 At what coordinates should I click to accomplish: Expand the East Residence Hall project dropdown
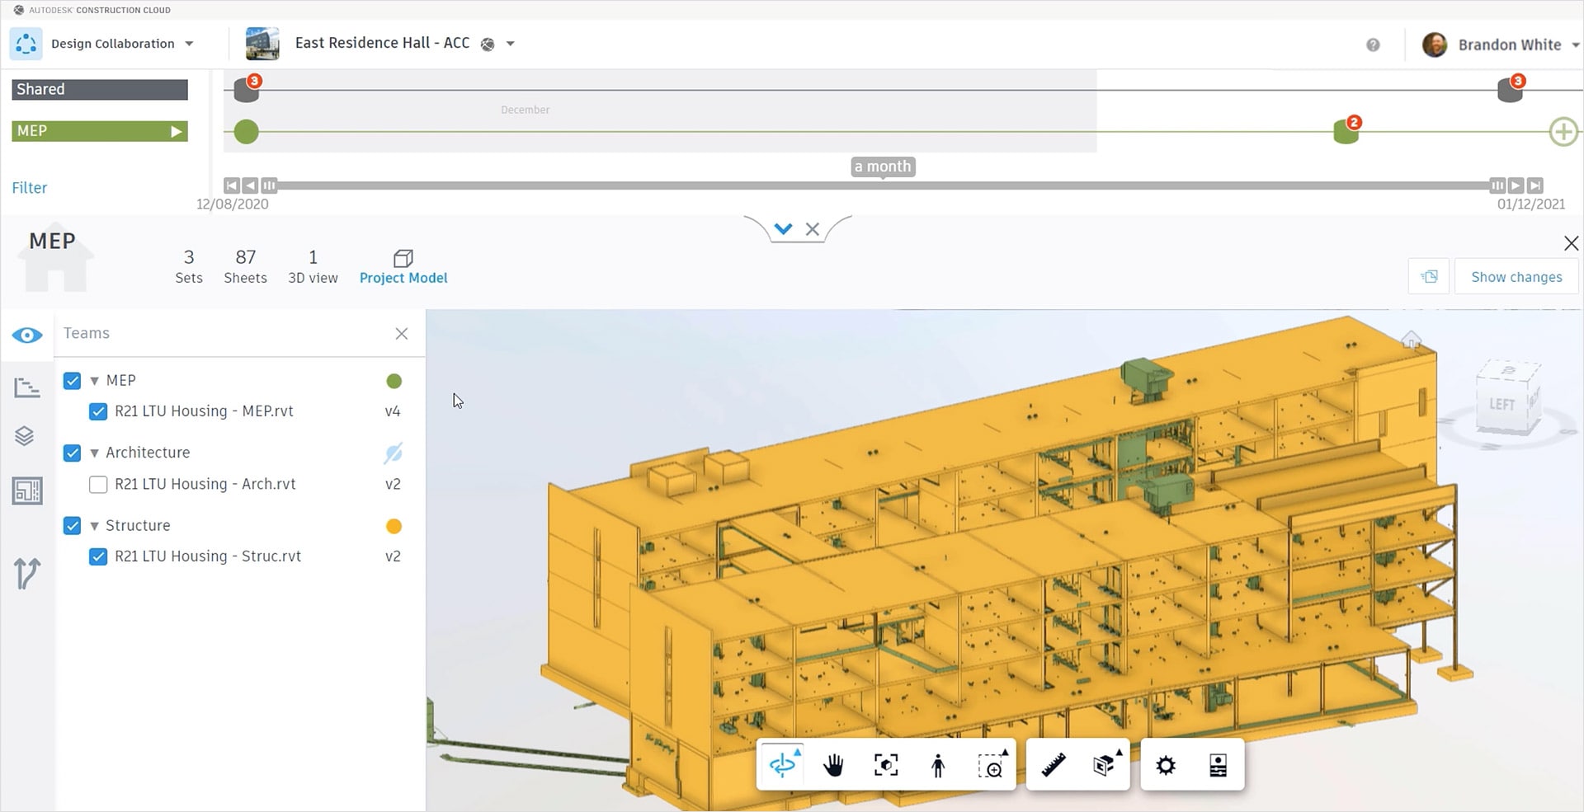click(511, 44)
